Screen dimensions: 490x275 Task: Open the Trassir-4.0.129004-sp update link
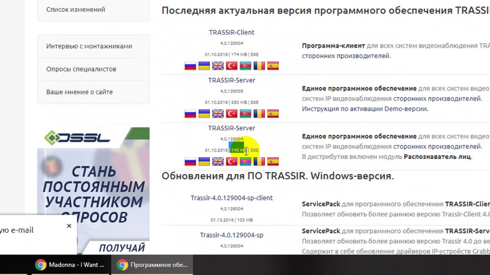[x=232, y=235]
